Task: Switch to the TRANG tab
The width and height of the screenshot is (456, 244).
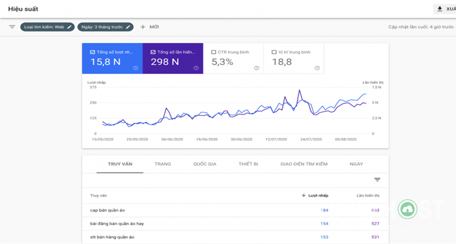Action: coord(163,164)
